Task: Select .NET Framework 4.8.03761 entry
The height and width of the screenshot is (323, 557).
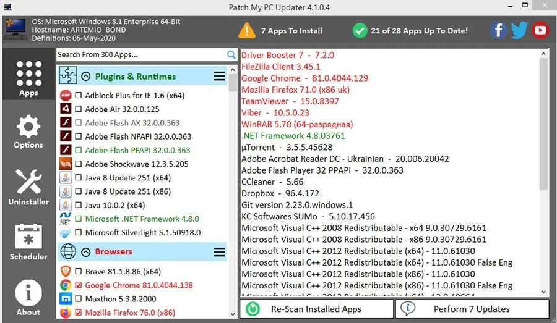Action: pos(293,136)
